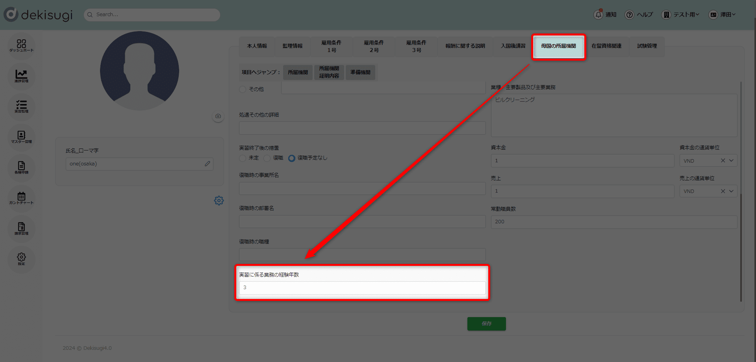Screen dimensions: 756x362
Task: Click the pencil edit icon for 氏名_ローマ字
Action: [207, 164]
